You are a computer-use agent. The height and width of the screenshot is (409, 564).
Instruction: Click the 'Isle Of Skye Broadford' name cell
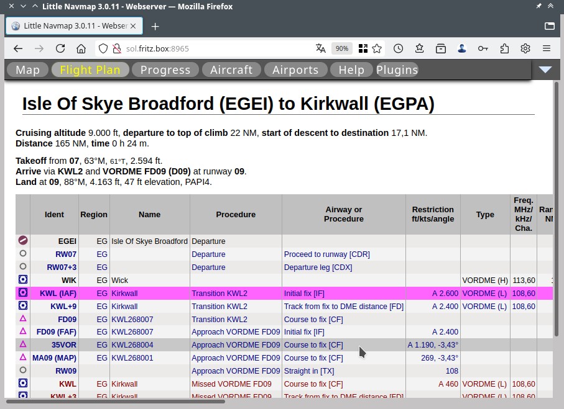point(150,241)
